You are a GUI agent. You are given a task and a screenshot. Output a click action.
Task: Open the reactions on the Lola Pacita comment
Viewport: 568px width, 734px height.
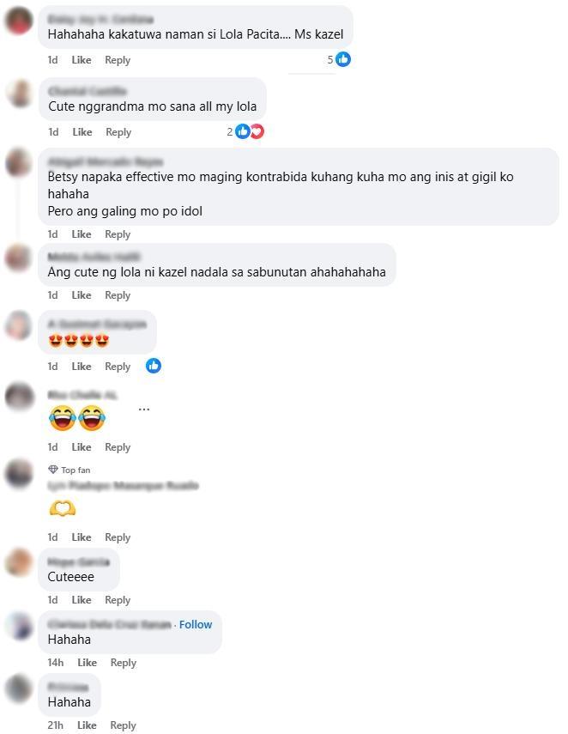pos(339,59)
